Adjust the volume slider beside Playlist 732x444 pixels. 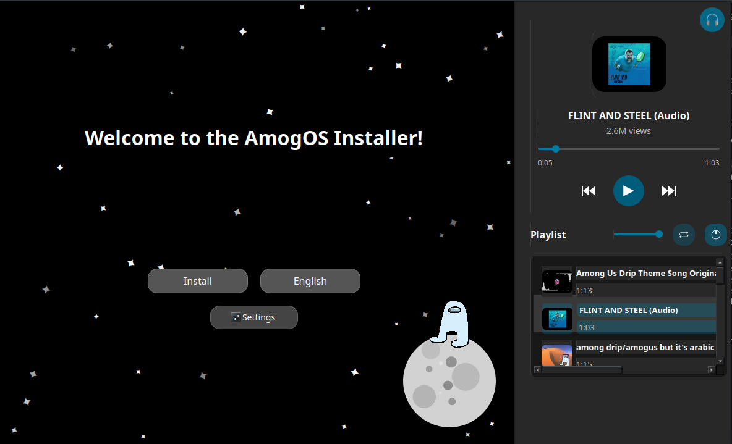[x=637, y=234]
